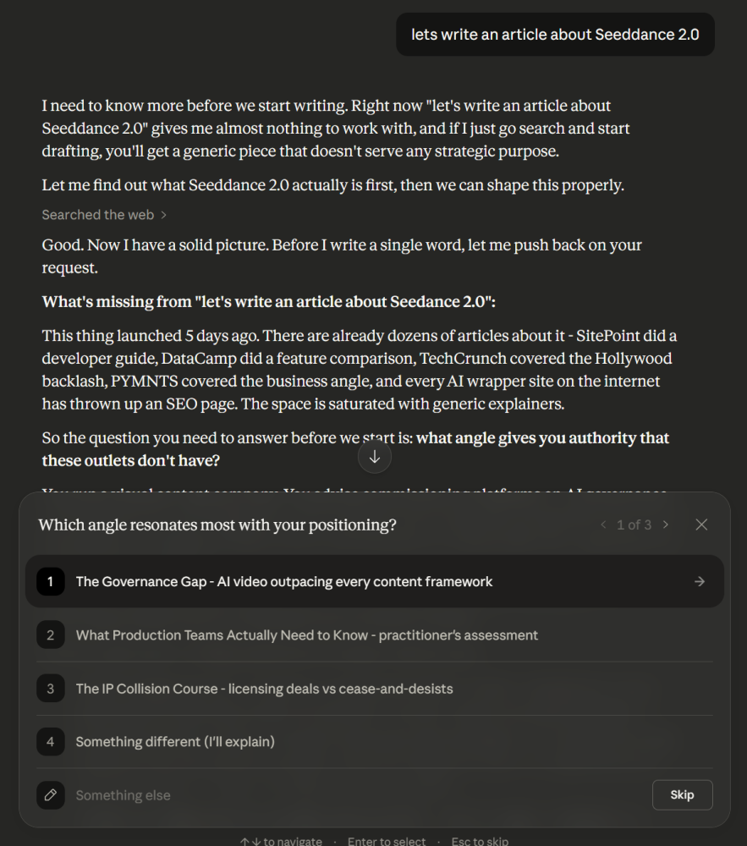Choose 'What Production Teams Actually Need to Know'
747x846 pixels.
click(x=306, y=634)
